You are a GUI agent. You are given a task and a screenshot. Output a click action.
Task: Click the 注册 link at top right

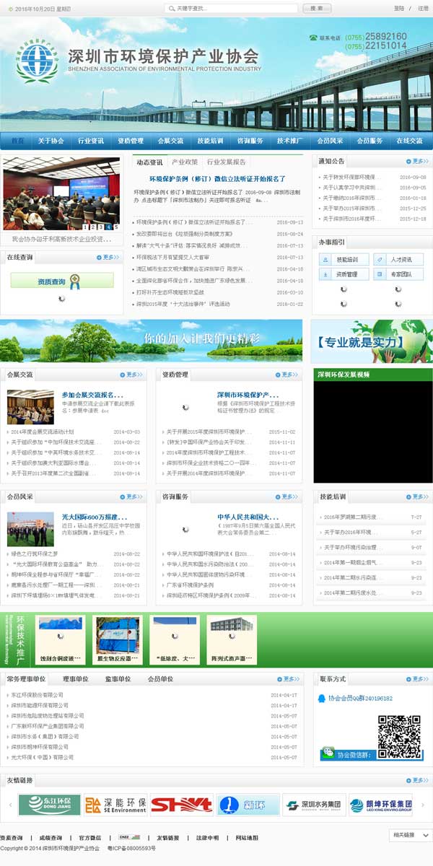click(x=423, y=9)
